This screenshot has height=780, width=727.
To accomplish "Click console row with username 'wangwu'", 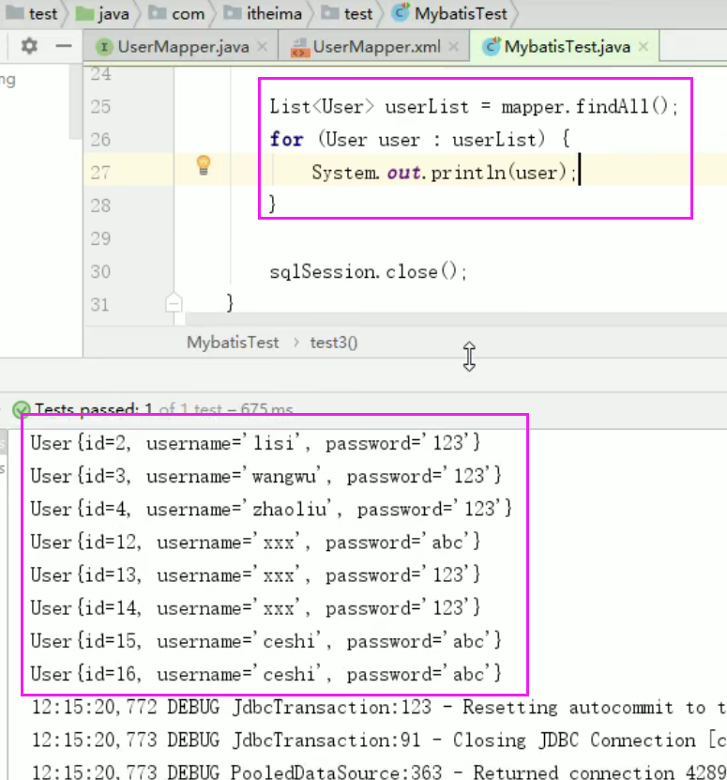I will pyautogui.click(x=266, y=476).
